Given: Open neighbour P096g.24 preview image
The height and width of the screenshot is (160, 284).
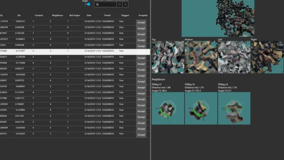Looking at the screenshot, I should [x=234, y=108].
